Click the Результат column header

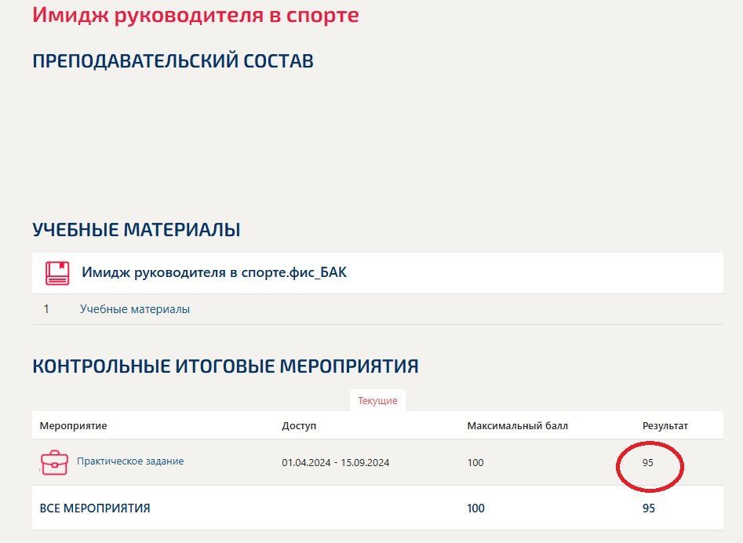(x=665, y=425)
